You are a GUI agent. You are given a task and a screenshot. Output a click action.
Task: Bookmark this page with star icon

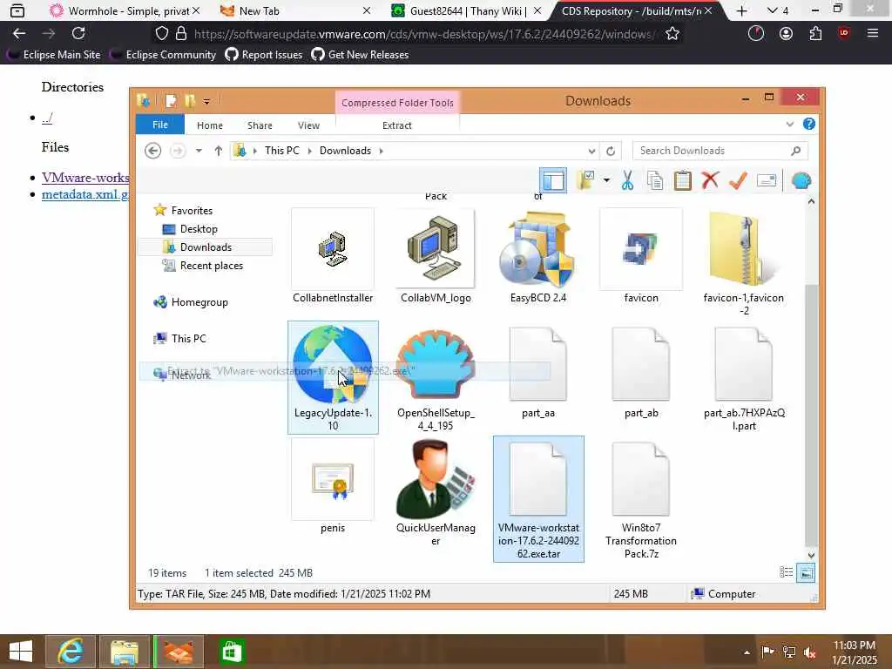(x=672, y=34)
